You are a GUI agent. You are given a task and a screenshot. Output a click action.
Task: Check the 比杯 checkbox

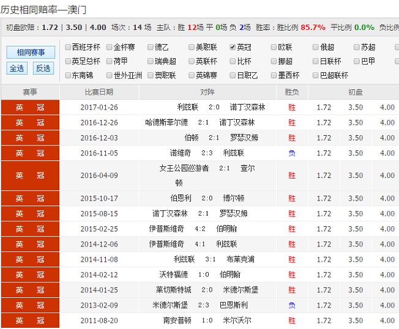(x=233, y=61)
